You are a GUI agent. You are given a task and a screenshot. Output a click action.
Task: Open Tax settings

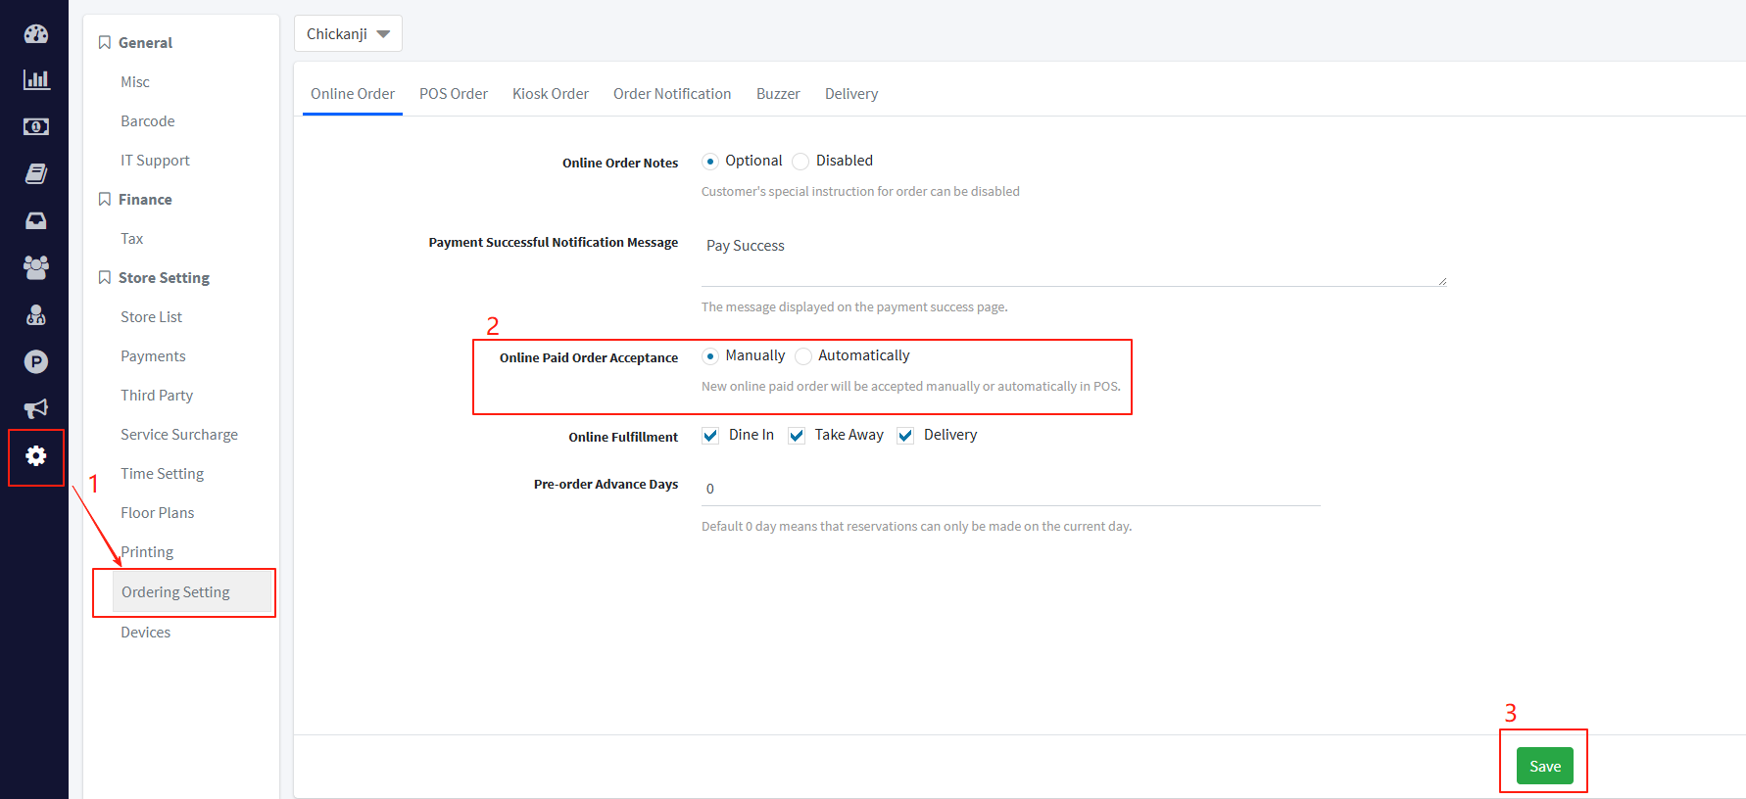pyautogui.click(x=132, y=238)
